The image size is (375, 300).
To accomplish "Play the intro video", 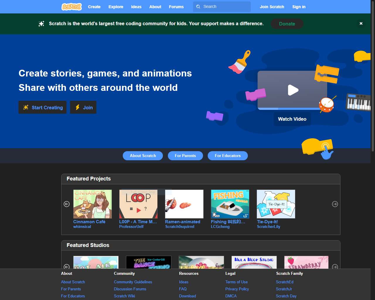I will (x=293, y=90).
